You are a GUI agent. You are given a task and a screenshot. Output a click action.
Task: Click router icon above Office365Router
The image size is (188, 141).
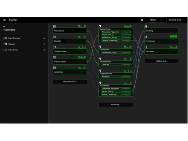[x=100, y=59]
